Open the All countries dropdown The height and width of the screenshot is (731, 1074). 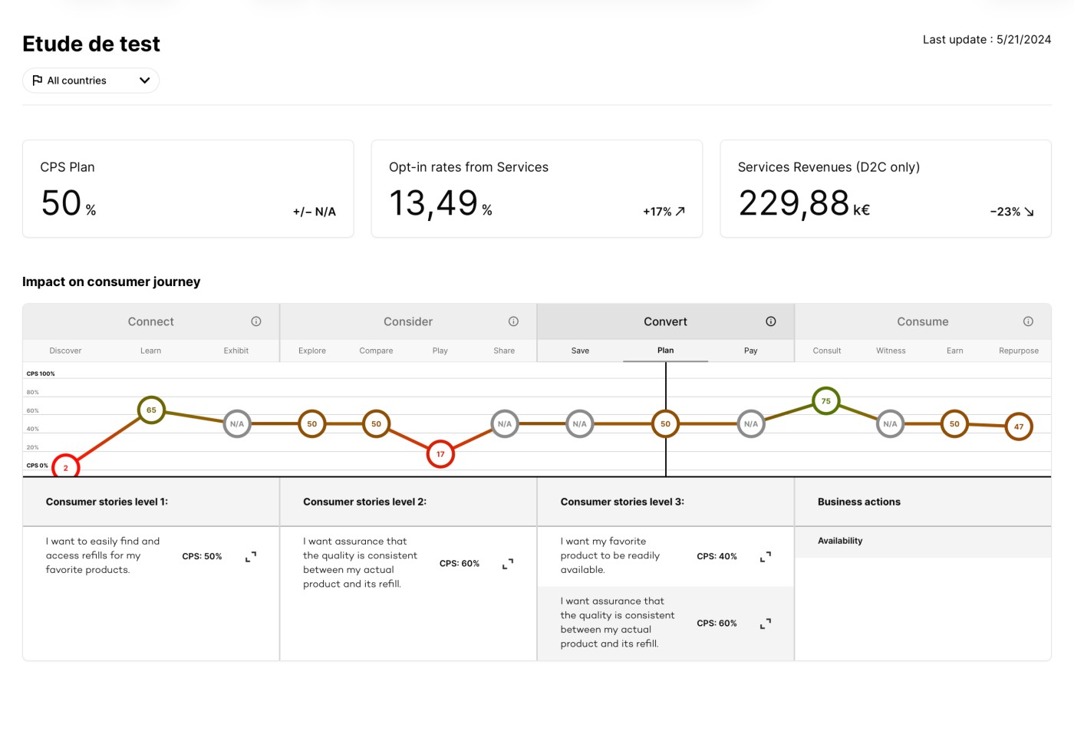click(91, 81)
